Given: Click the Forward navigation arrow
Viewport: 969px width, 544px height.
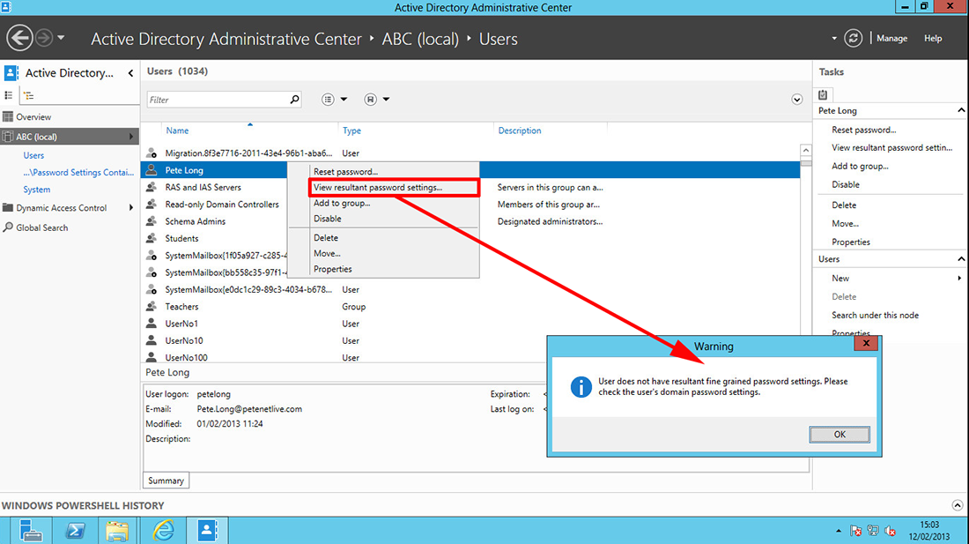Looking at the screenshot, I should click(x=44, y=38).
